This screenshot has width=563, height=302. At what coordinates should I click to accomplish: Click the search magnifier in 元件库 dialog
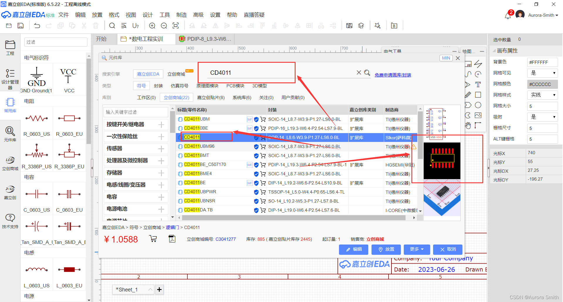[x=367, y=72]
